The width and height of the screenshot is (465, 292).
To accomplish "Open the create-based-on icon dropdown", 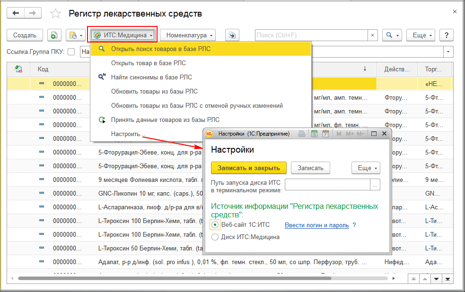I will click(x=76, y=35).
